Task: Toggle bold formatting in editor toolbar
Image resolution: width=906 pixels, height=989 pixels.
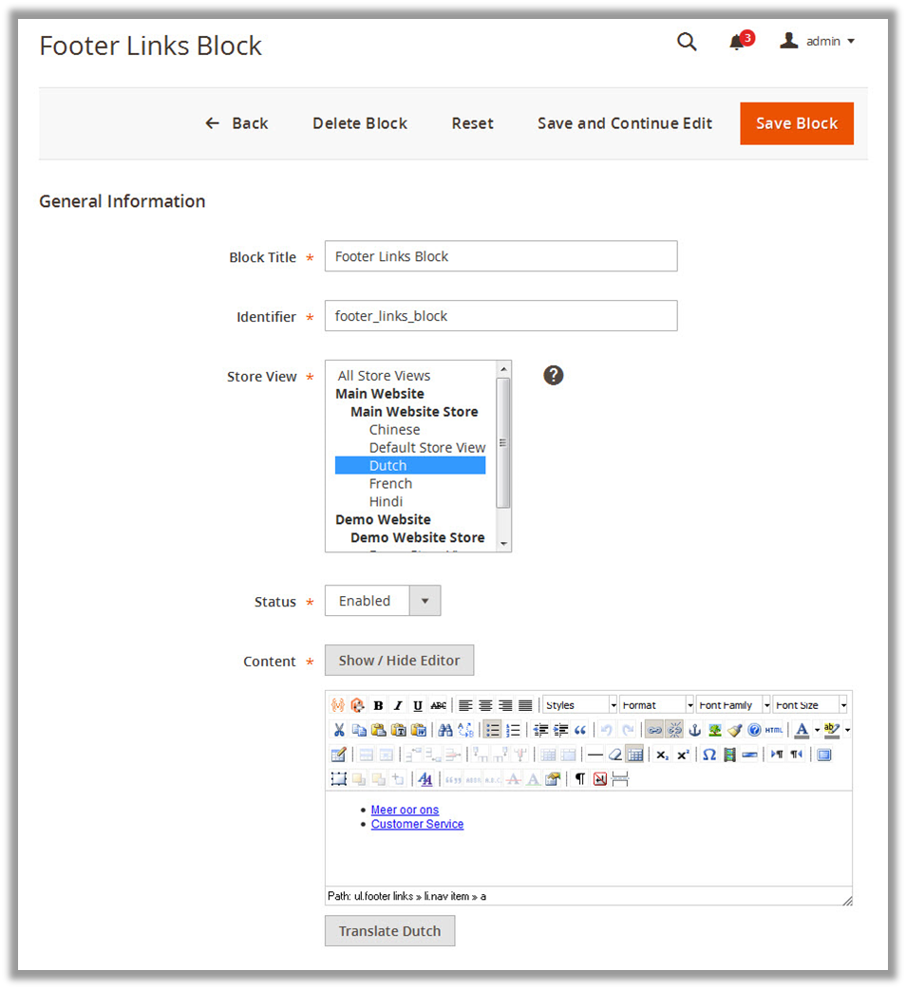Action: click(x=378, y=705)
